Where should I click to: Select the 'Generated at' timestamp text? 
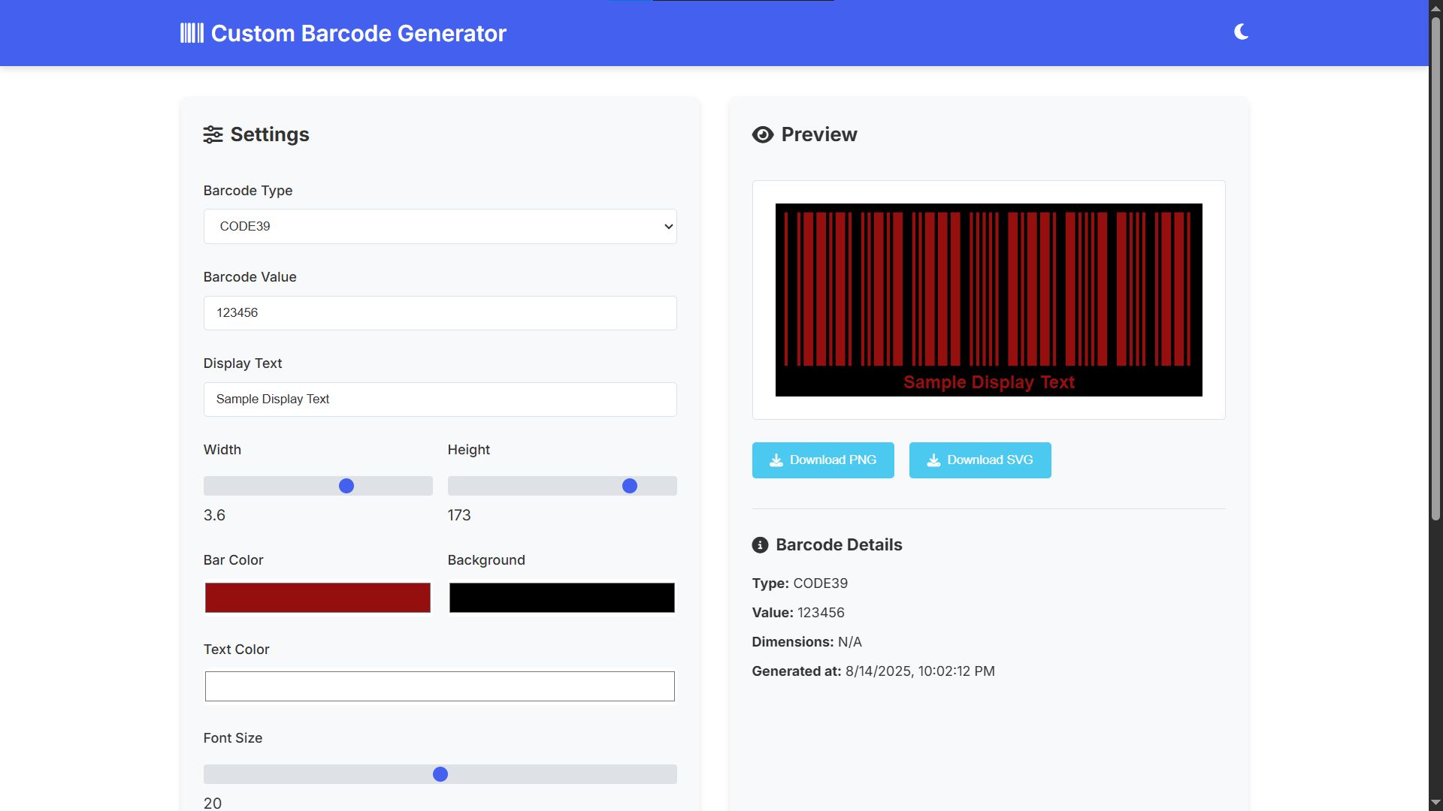tap(873, 671)
